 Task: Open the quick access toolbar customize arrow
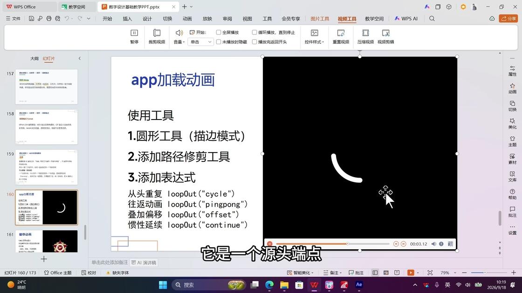click(x=89, y=19)
